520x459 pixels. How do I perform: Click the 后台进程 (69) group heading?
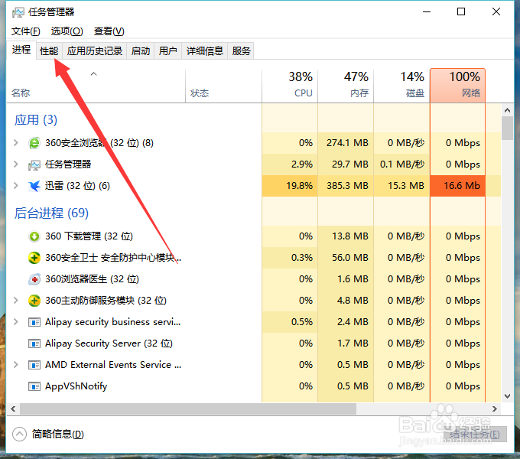pos(51,213)
